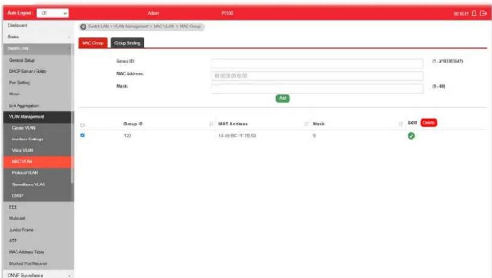Open GVRP submenu item
Screen dimensions: 492x278
click(17, 195)
